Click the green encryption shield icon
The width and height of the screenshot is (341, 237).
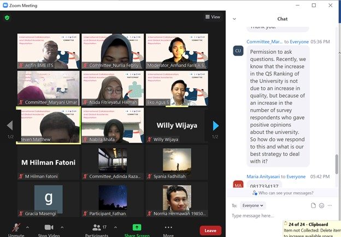[x=7, y=17]
